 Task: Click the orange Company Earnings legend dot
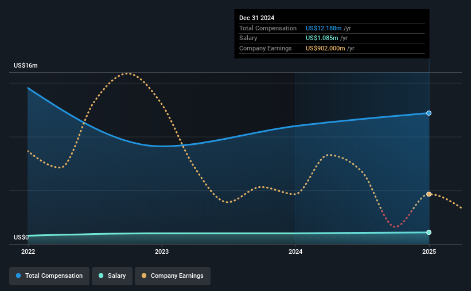tap(144, 276)
